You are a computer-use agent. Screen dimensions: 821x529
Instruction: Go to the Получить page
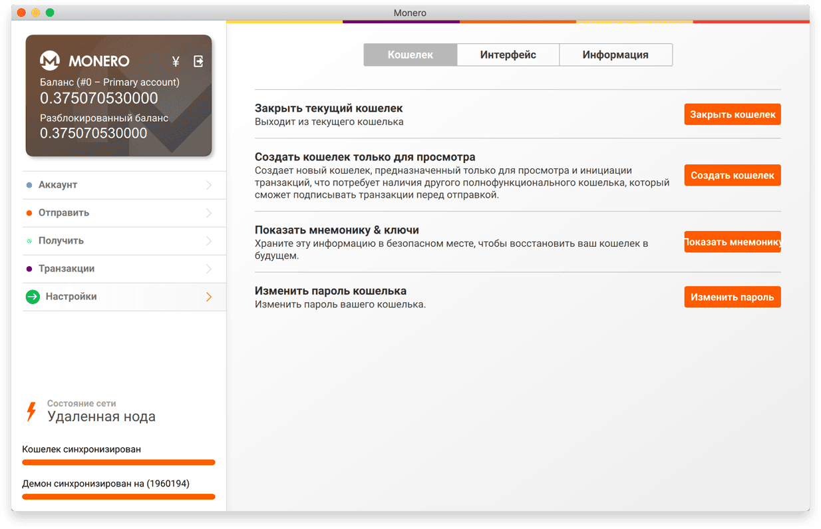[124, 241]
